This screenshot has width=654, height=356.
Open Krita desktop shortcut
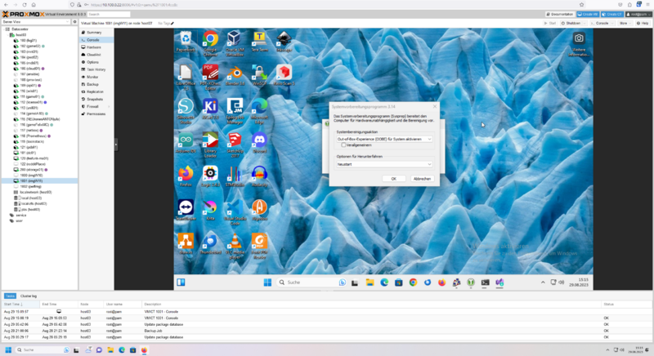tap(210, 210)
